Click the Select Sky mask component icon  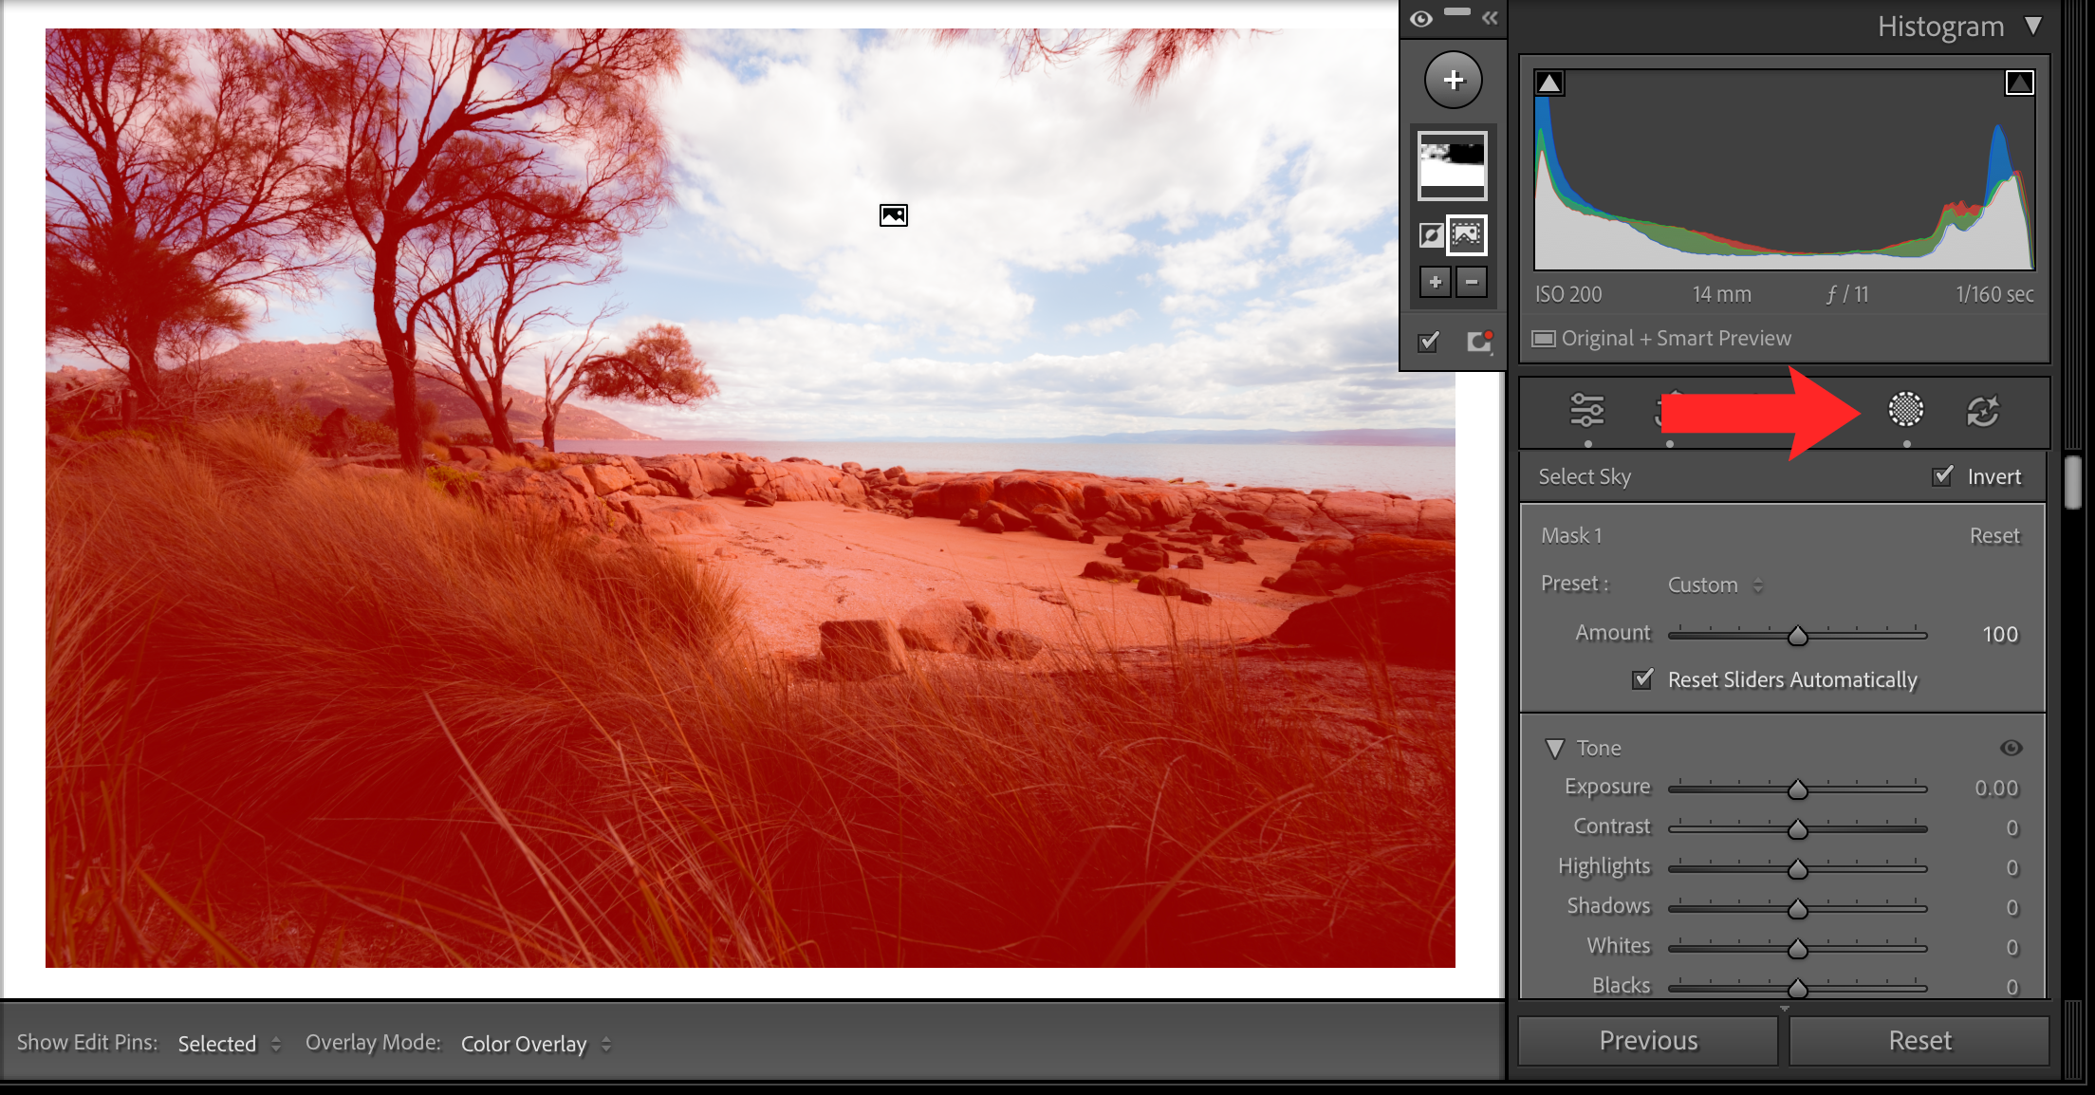1467,234
